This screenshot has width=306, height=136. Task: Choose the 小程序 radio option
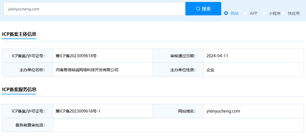[x=264, y=13]
